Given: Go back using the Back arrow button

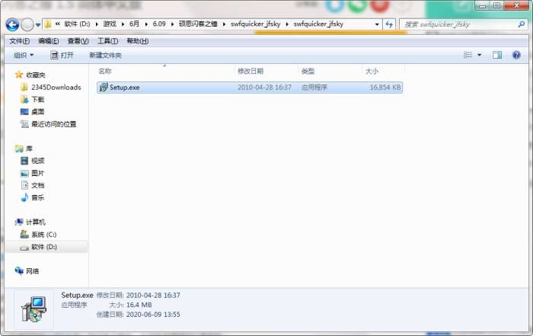Looking at the screenshot, I should point(12,24).
